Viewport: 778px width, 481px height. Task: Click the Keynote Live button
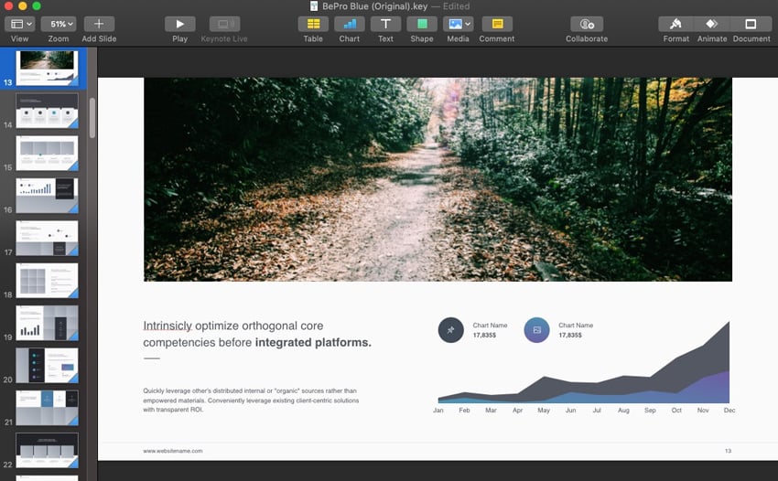(225, 25)
